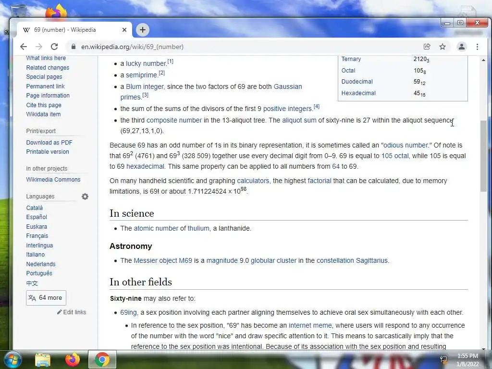The height and width of the screenshot is (369, 492).
Task: Go to Special pages
Action: point(44,77)
